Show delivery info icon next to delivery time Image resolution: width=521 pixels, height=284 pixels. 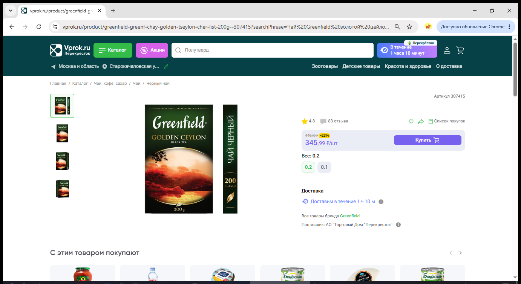pyautogui.click(x=381, y=202)
